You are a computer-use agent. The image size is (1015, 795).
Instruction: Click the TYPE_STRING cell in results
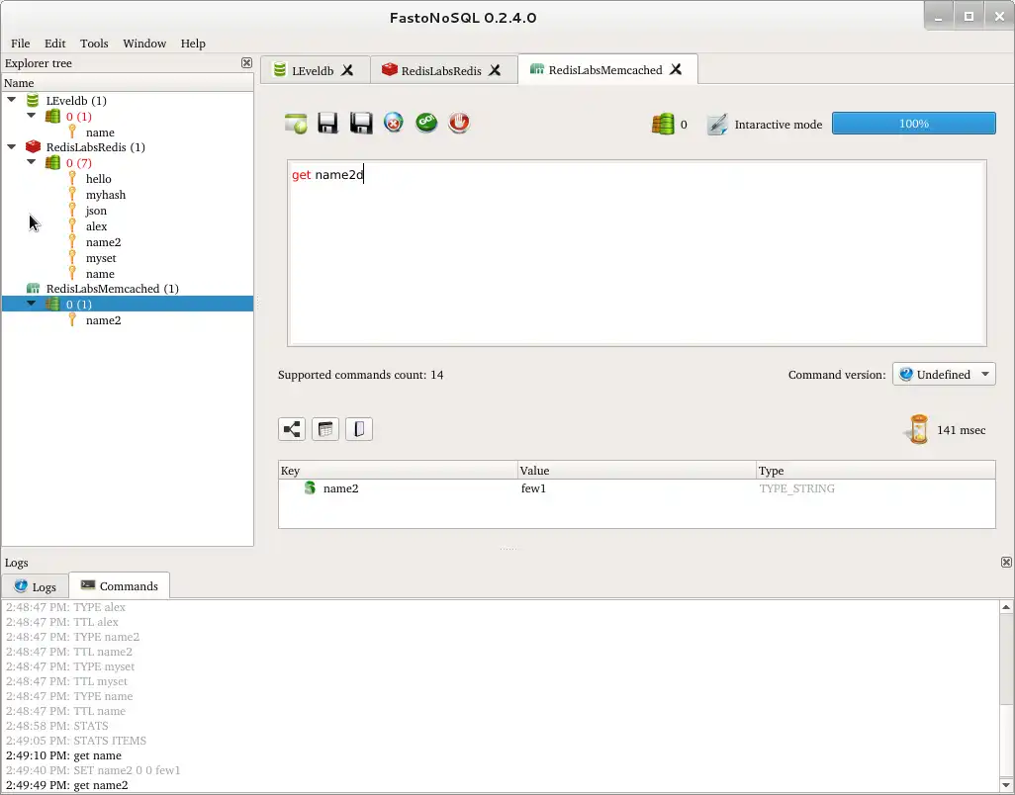pos(796,488)
